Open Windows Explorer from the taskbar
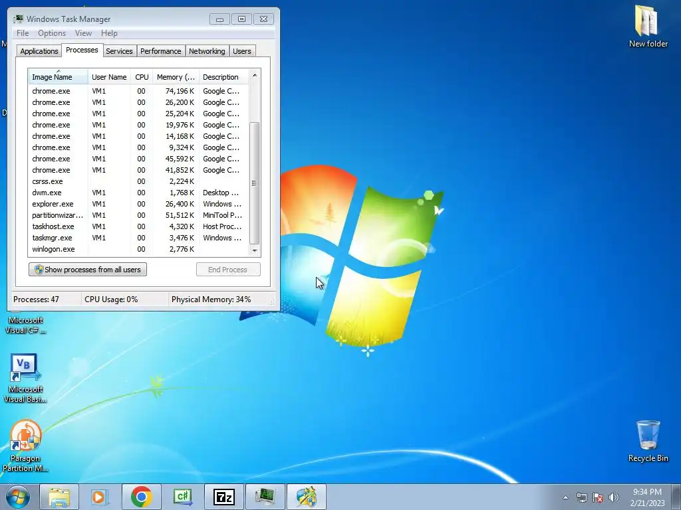 point(59,497)
